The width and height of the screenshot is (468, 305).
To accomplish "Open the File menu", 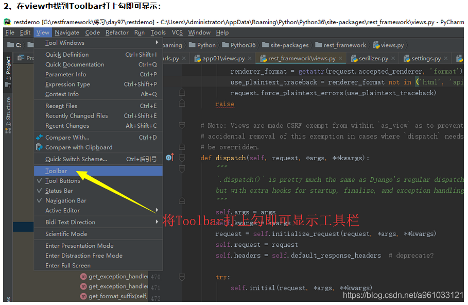I will (x=10, y=32).
